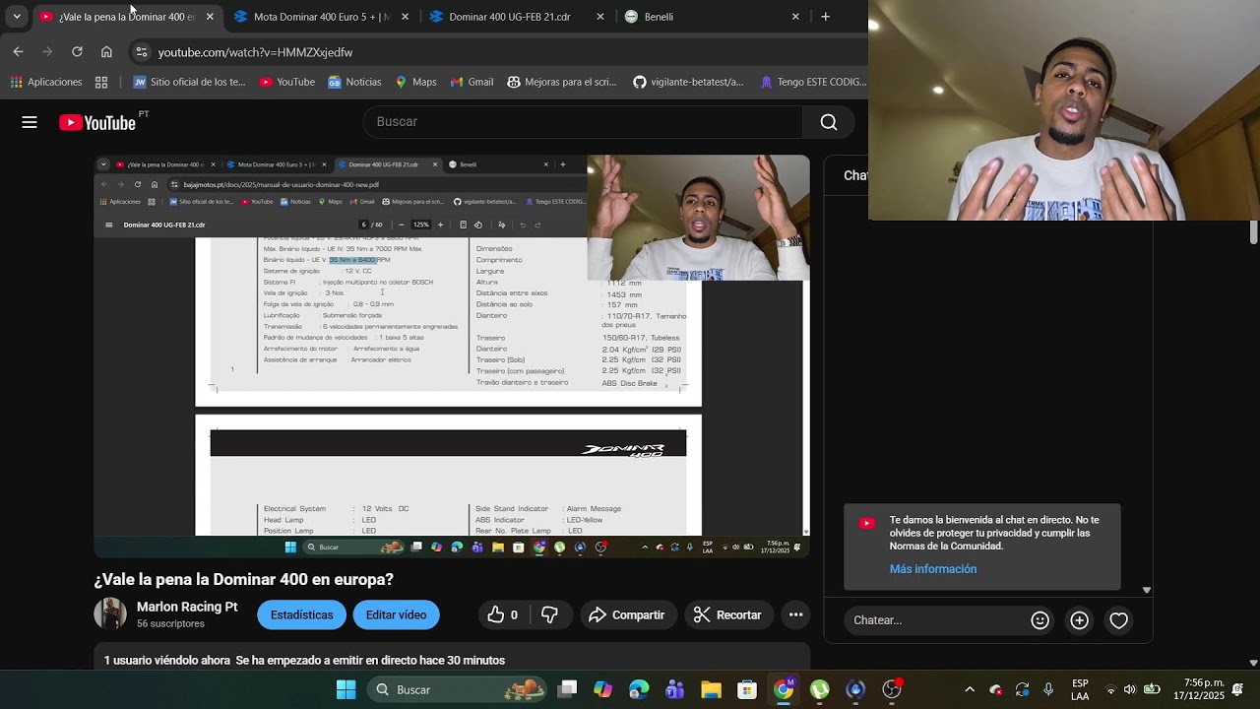Open the Mejoras para el scri... bookmark
The height and width of the screenshot is (709, 1260).
tap(561, 82)
